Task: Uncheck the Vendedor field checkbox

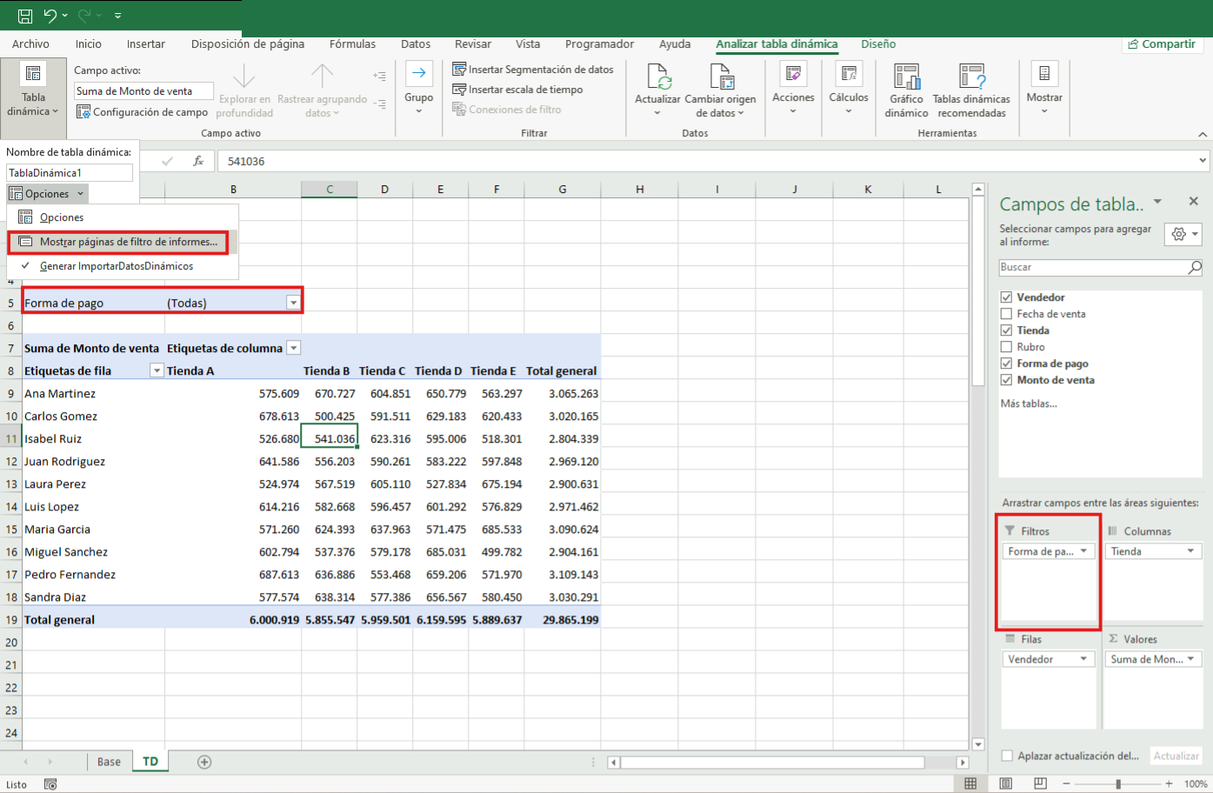Action: [1006, 297]
